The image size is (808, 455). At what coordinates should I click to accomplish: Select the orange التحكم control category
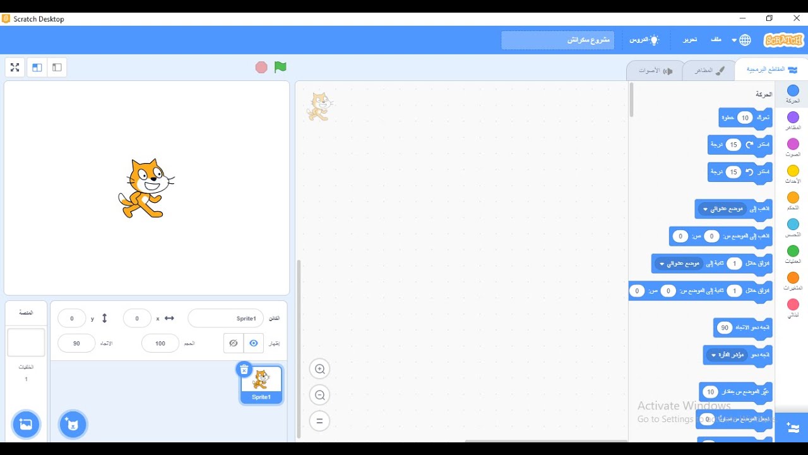[793, 202]
